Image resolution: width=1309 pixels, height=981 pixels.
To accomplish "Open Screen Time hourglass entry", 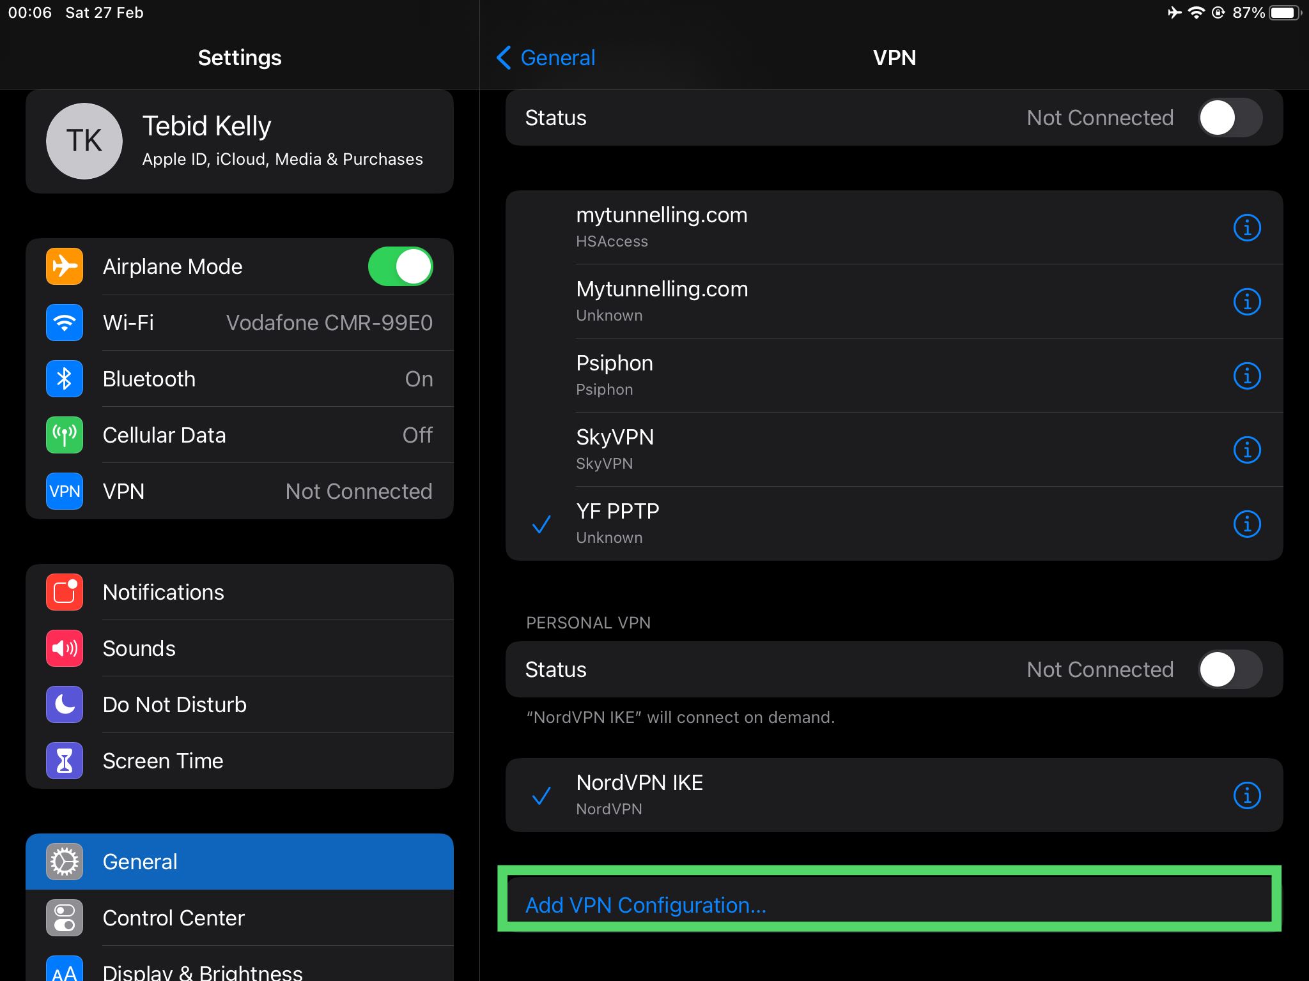I will [239, 761].
